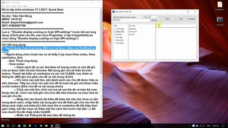Click the note content text area
The image size is (228, 128).
click(176, 43)
